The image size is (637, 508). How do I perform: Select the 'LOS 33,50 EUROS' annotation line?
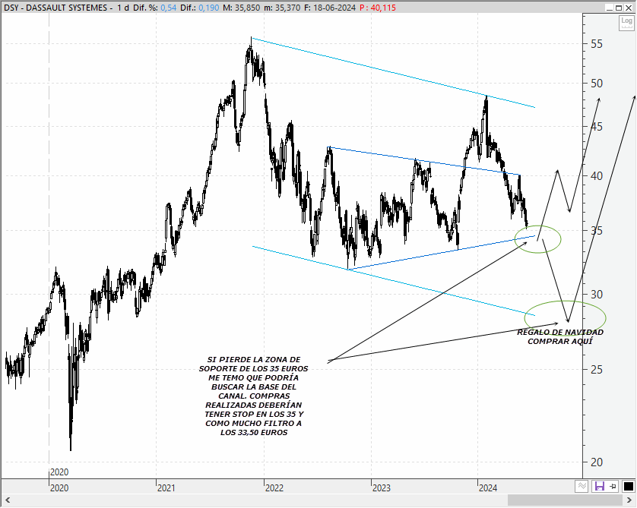coord(254,433)
